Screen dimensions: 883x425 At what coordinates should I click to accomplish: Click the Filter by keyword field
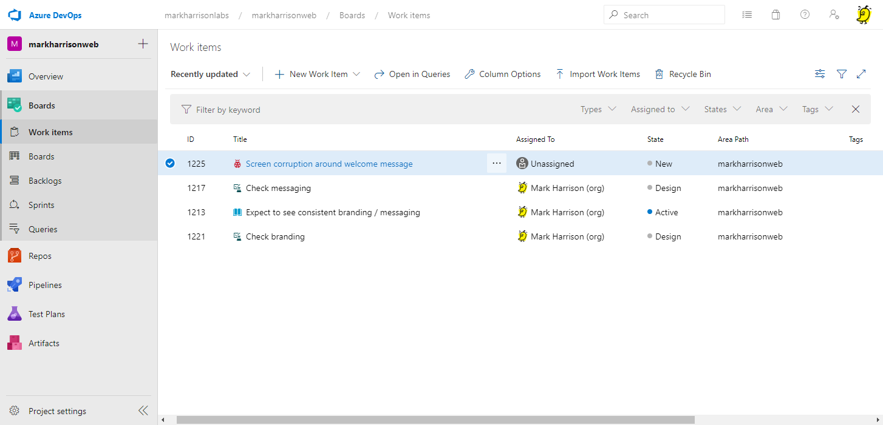point(377,110)
